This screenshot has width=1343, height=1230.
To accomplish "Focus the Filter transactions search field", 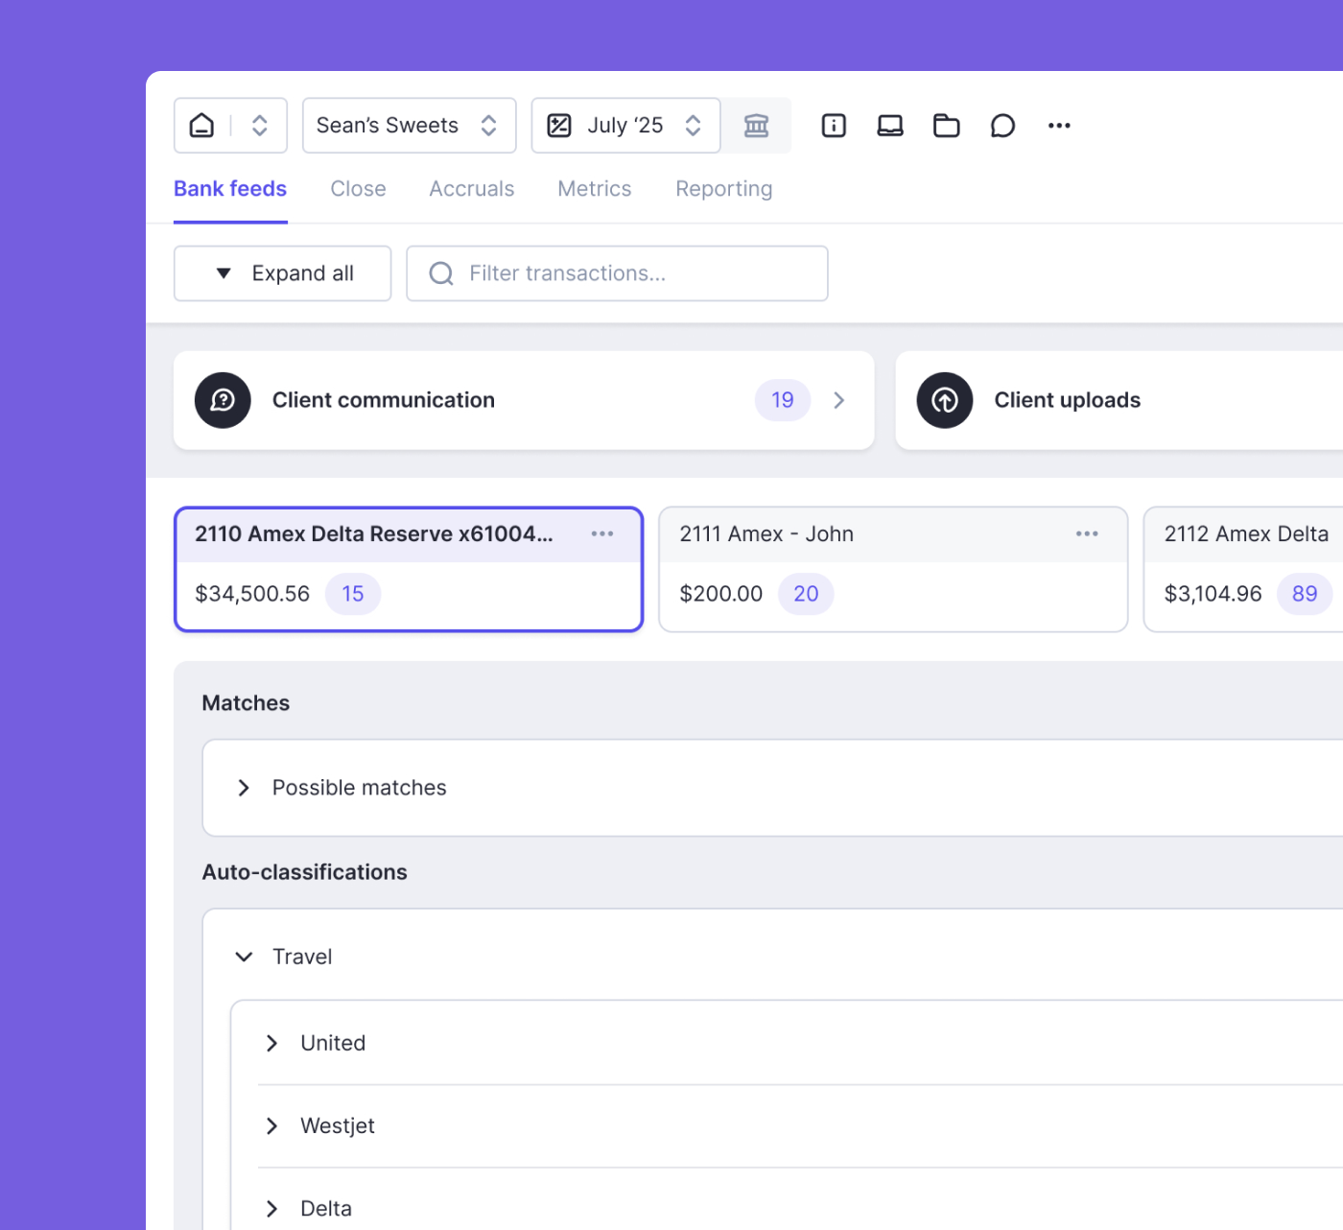I will click(x=617, y=273).
